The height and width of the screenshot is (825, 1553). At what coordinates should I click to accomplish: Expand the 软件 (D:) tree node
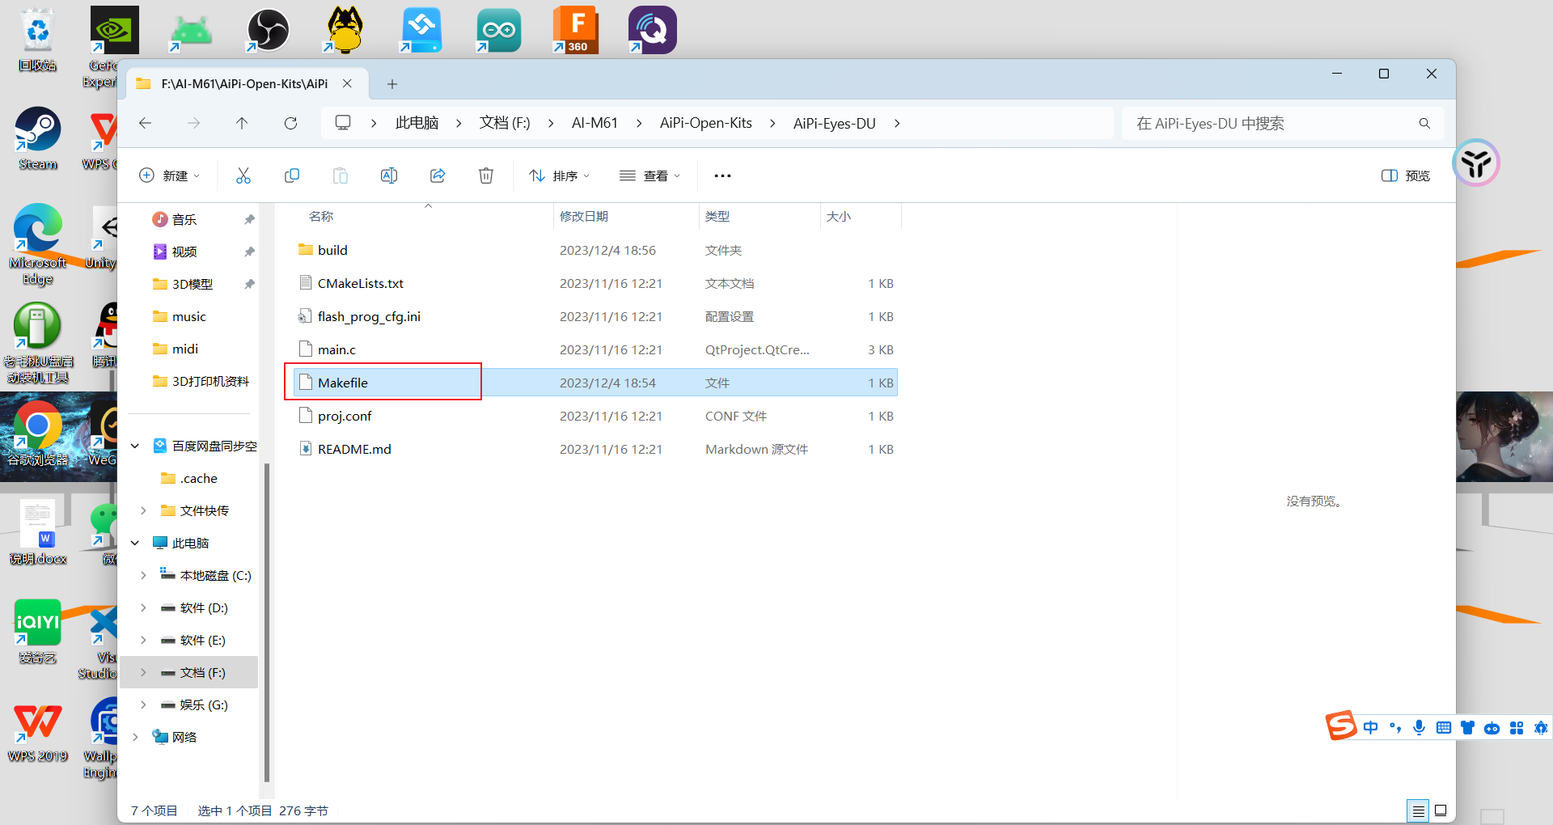point(143,607)
